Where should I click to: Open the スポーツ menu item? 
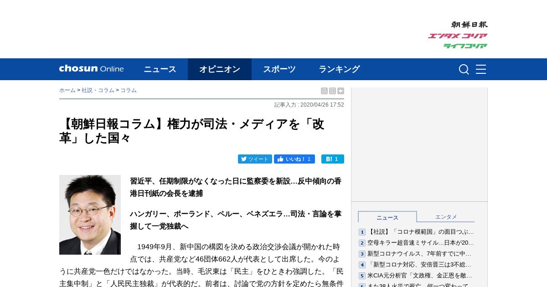(279, 69)
